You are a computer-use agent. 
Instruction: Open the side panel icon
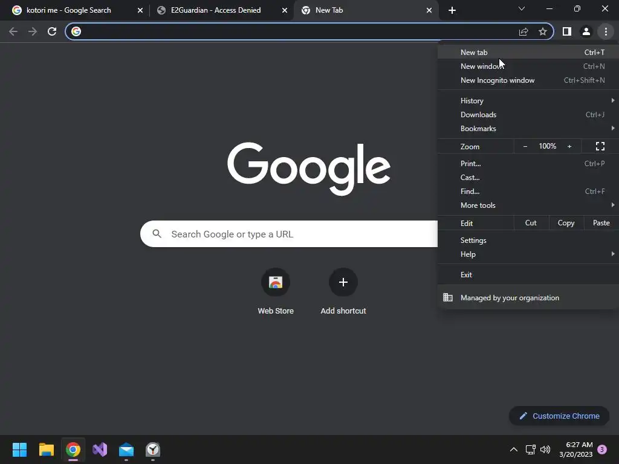[567, 31]
